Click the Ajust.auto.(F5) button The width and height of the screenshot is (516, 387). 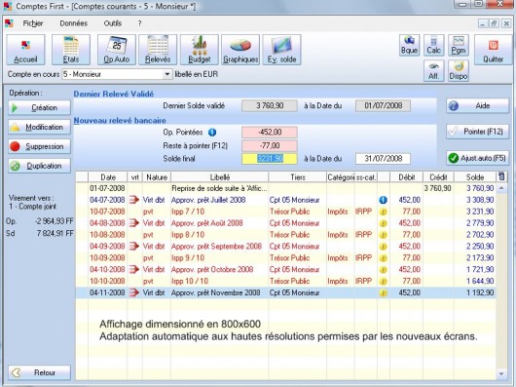coord(477,158)
